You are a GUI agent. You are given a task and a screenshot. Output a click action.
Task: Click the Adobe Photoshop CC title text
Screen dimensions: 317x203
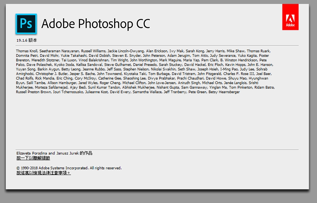pyautogui.click(x=96, y=23)
